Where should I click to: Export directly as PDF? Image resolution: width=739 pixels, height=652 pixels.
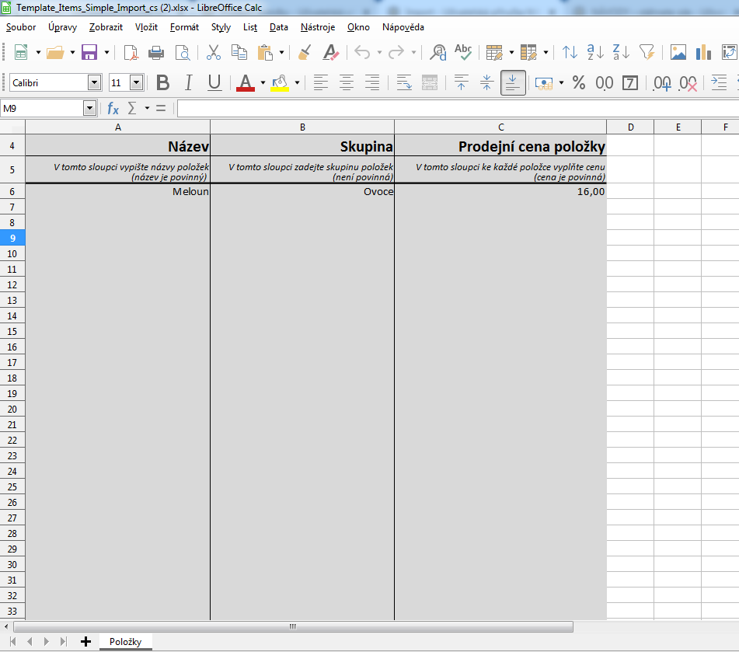[x=131, y=52]
